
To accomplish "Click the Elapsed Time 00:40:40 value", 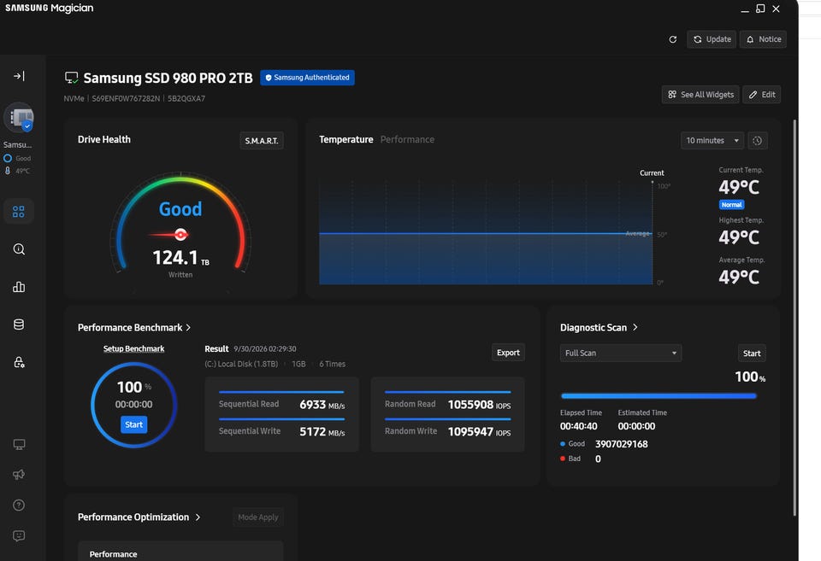I will 579,426.
